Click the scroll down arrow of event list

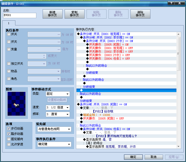(178, 146)
